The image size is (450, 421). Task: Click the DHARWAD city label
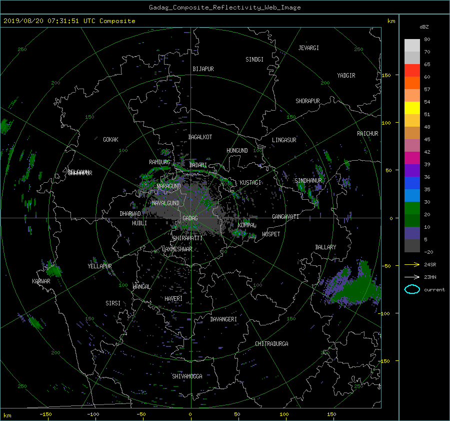click(x=130, y=214)
